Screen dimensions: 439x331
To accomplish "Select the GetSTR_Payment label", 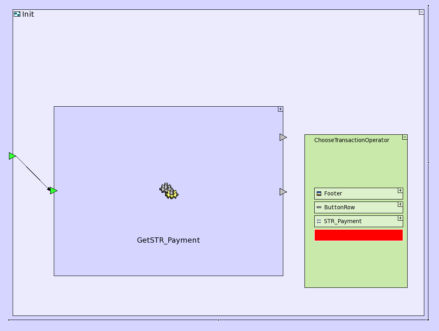I will (x=168, y=240).
